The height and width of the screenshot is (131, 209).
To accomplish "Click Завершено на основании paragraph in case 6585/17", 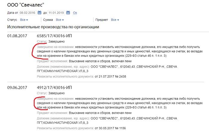I will tap(120, 51).
